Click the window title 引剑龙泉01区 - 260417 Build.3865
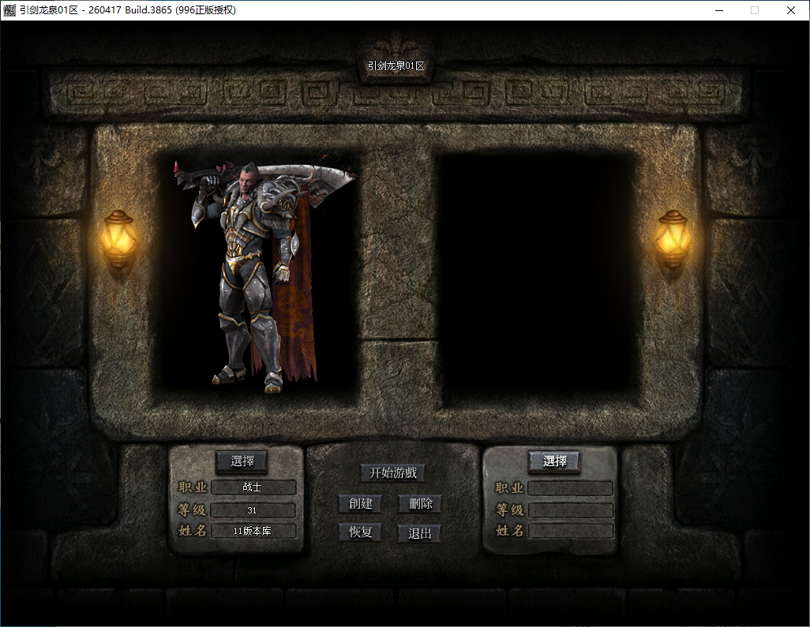The image size is (810, 627). pyautogui.click(x=128, y=10)
